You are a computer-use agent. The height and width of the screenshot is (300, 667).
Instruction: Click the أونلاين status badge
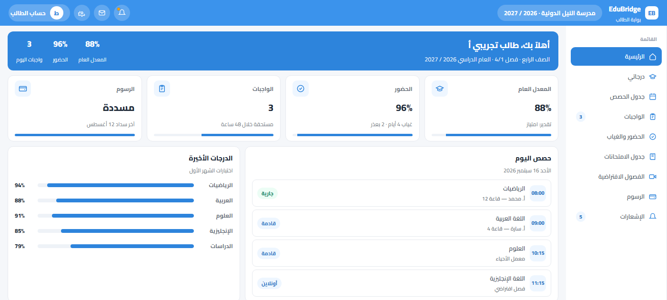pyautogui.click(x=270, y=283)
